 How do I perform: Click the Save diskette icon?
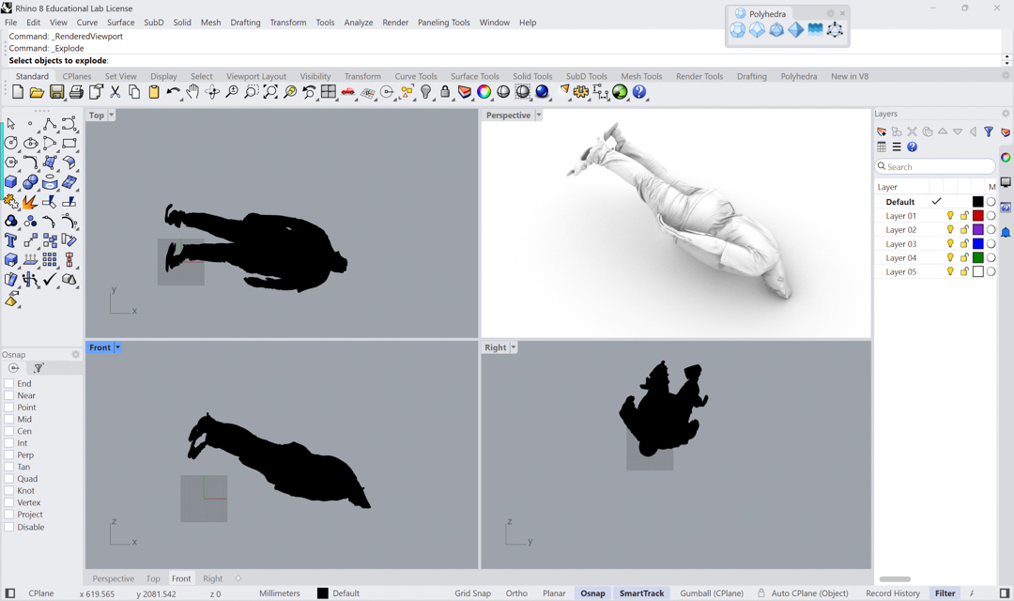pyautogui.click(x=56, y=92)
